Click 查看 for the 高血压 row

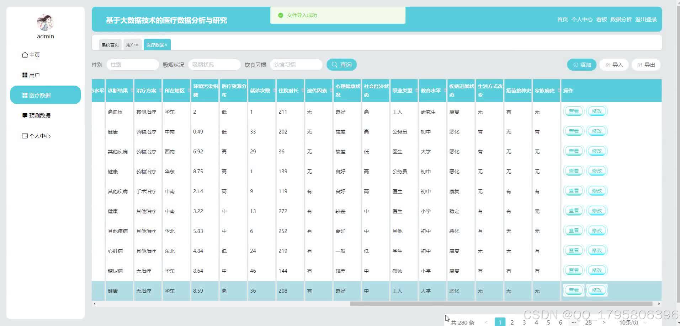click(574, 111)
